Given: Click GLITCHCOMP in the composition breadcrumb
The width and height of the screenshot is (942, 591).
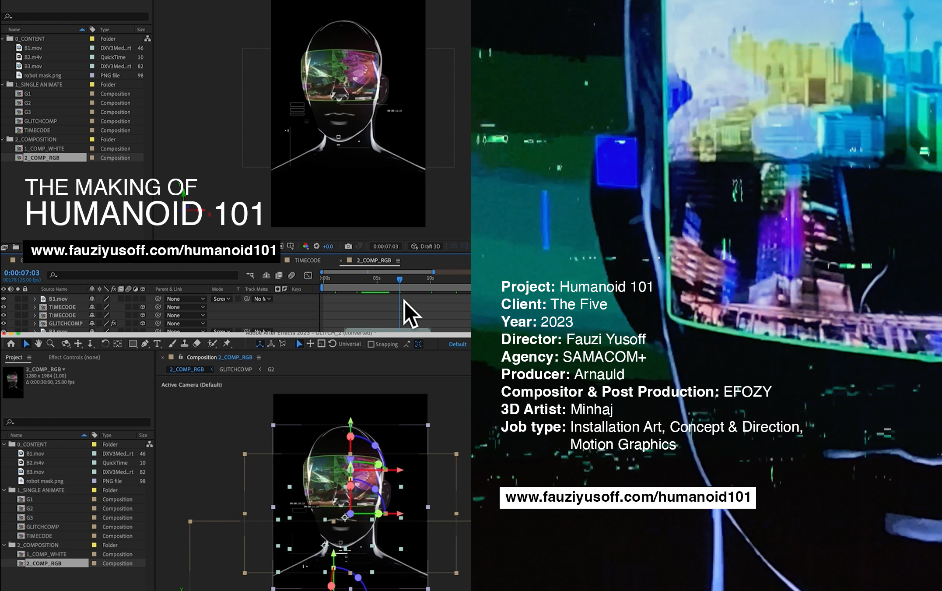Looking at the screenshot, I should click(235, 369).
